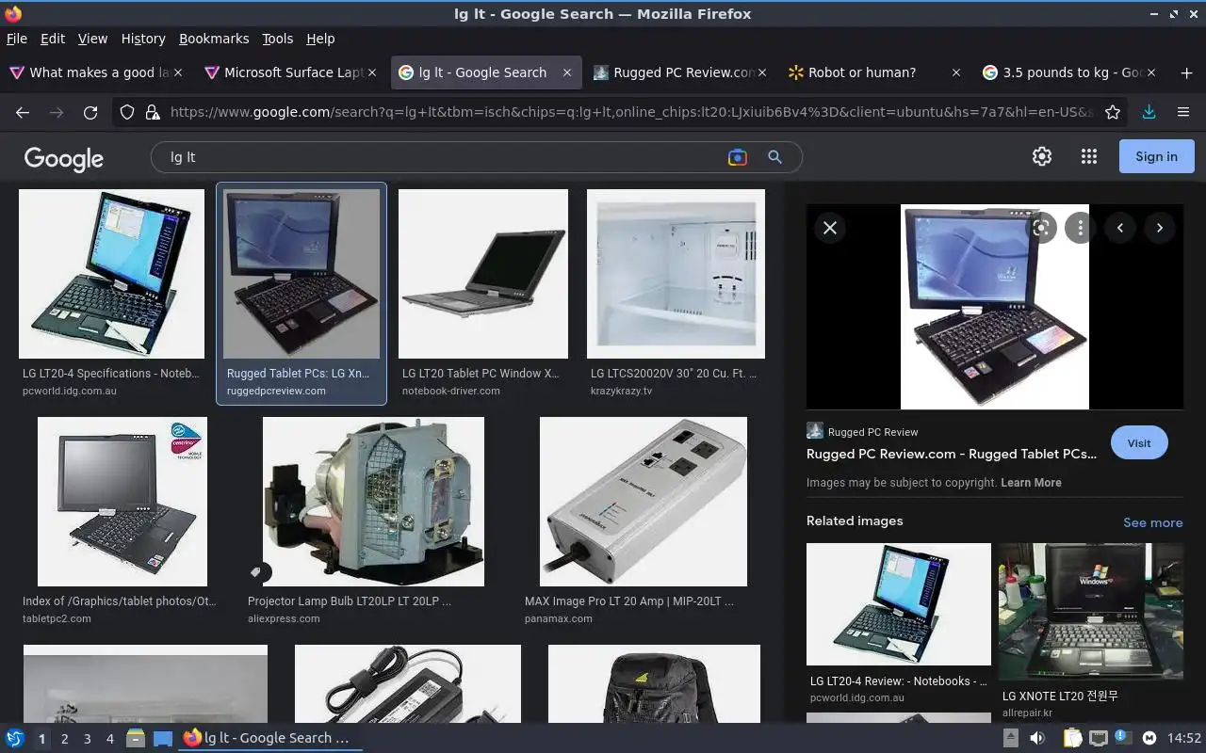Click the tracking protection shield icon
This screenshot has width=1206, height=753.
127,112
